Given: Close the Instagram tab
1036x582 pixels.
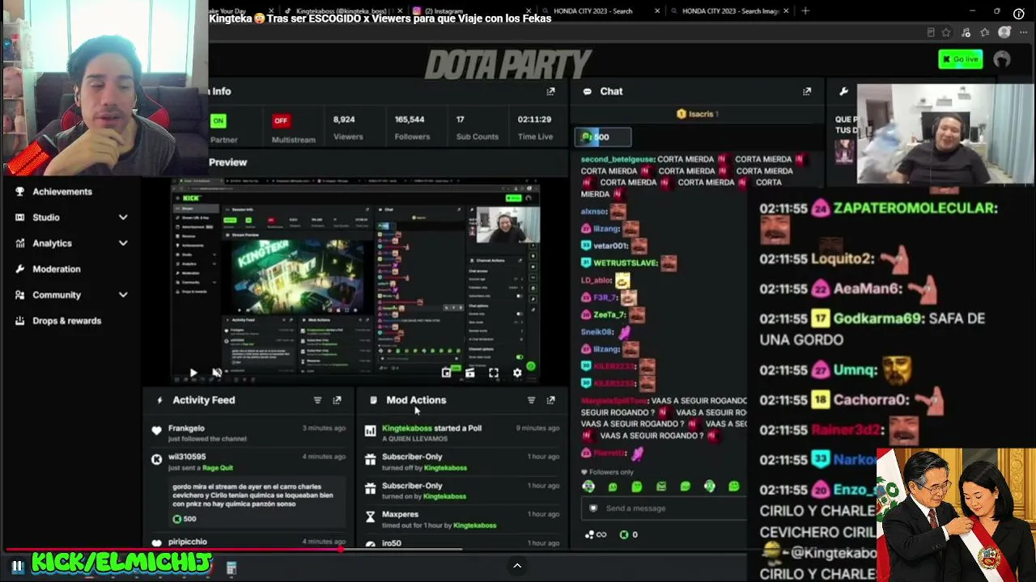Looking at the screenshot, I should (x=529, y=11).
